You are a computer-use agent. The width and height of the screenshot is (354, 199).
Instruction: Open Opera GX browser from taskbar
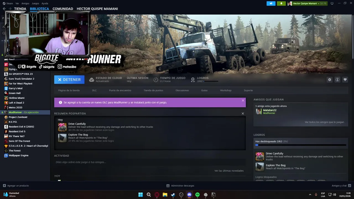157,195
